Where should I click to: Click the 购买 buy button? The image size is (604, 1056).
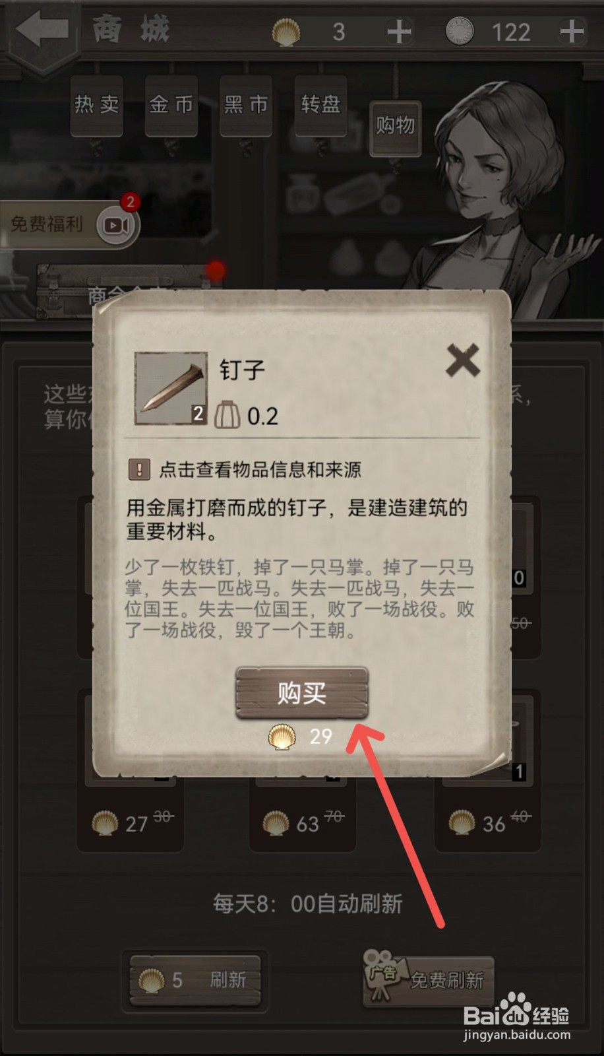(301, 693)
